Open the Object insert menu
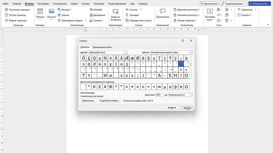This screenshot has width=273, height=153. [228, 20]
